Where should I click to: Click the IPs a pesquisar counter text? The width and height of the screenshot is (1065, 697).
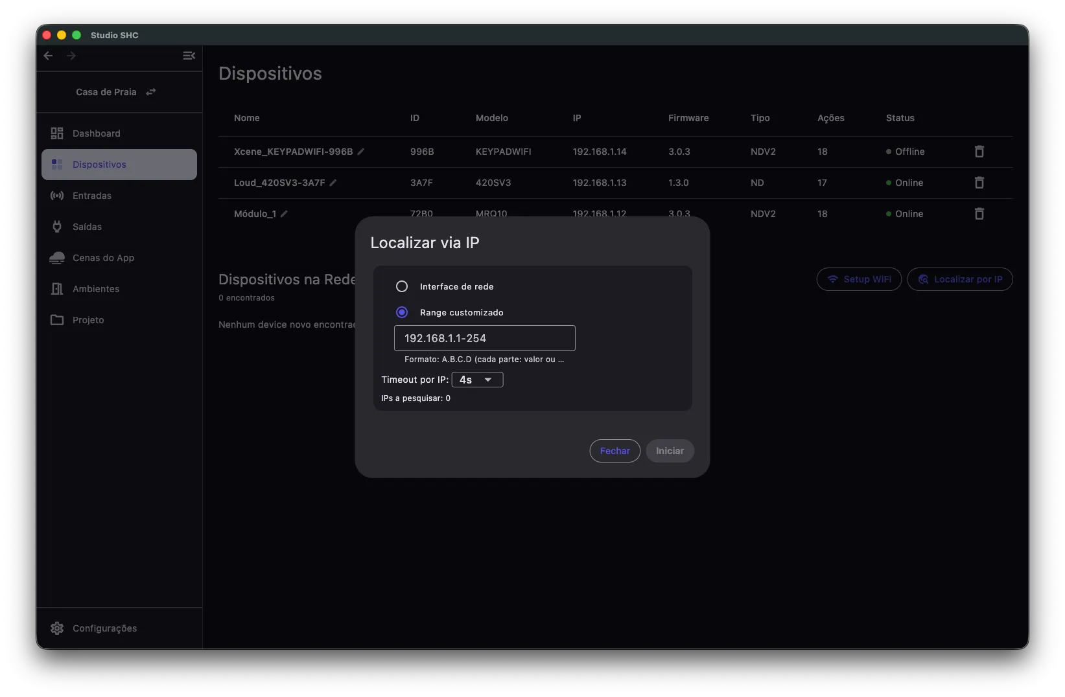[416, 398]
